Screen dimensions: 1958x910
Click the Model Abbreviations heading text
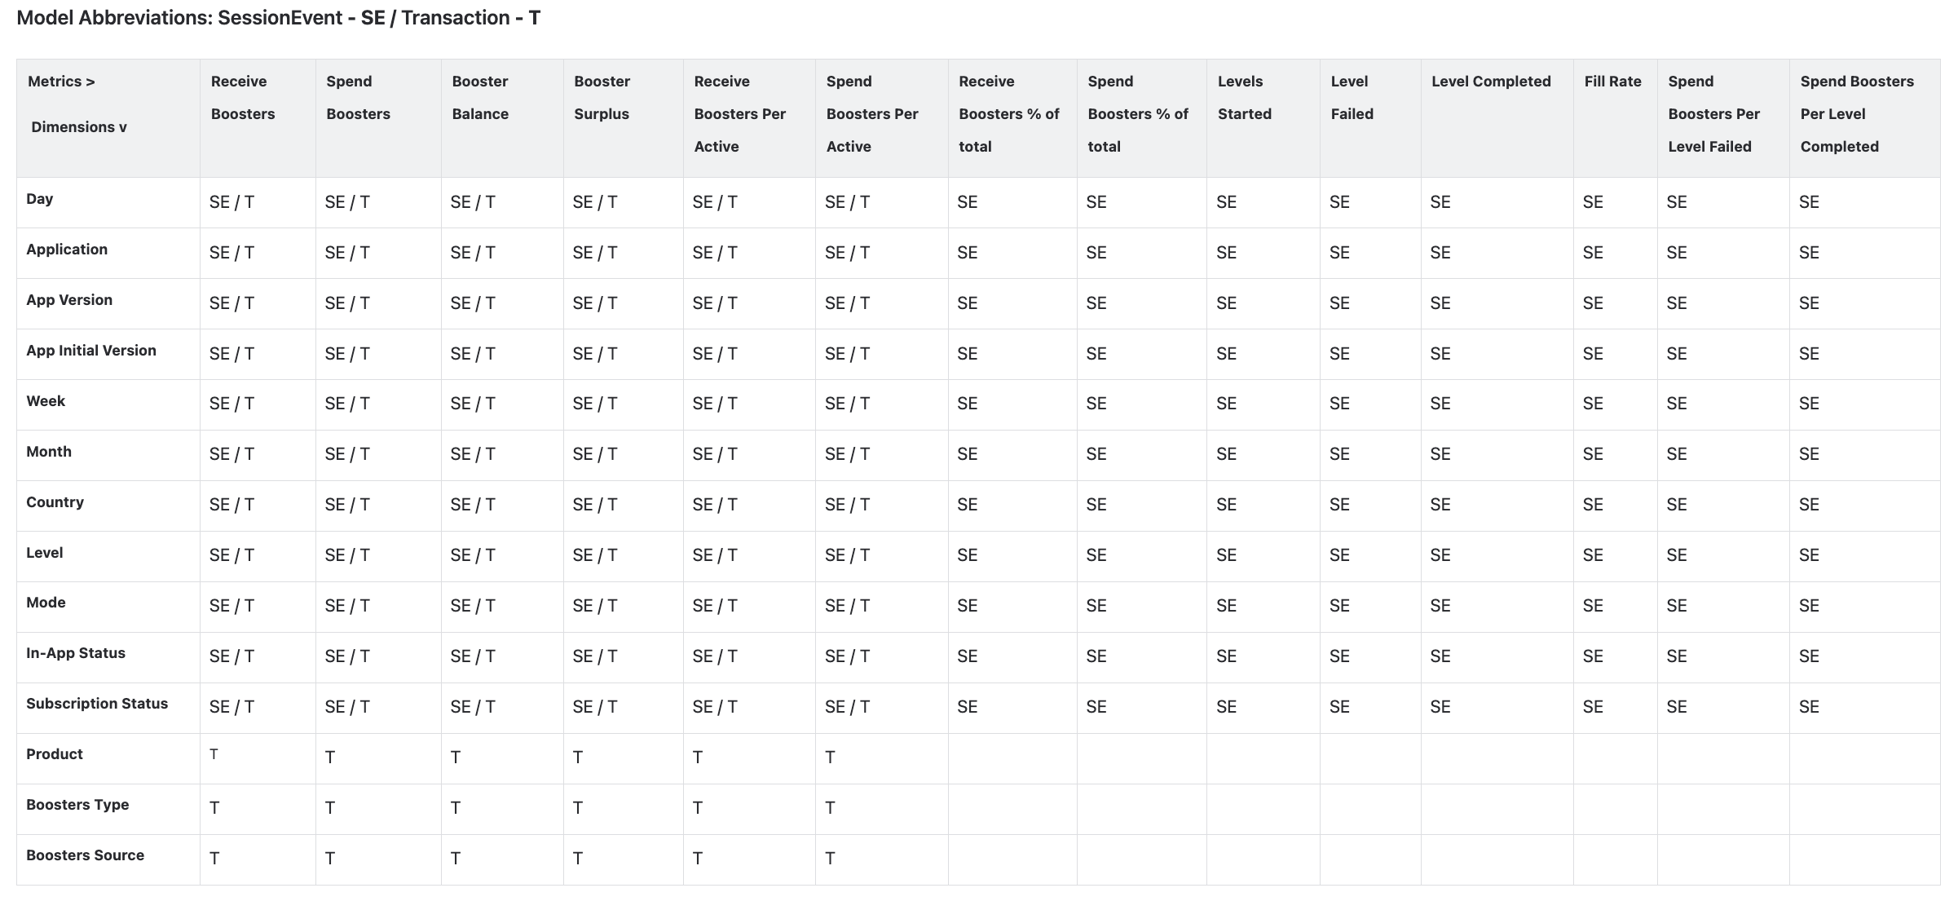(278, 18)
